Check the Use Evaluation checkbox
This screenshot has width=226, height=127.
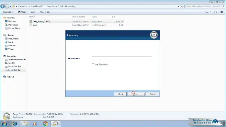pos(93,64)
